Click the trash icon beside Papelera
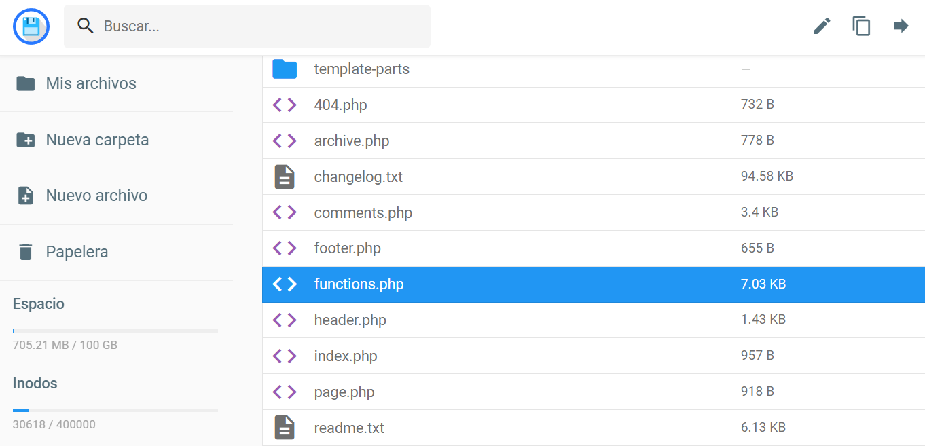The image size is (925, 446). point(25,251)
